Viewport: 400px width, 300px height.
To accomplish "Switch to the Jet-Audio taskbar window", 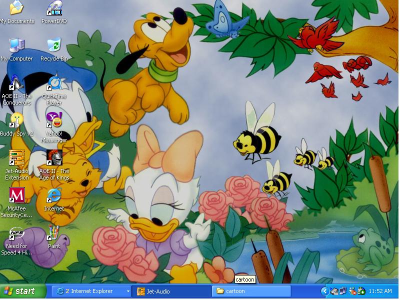I will (x=171, y=291).
